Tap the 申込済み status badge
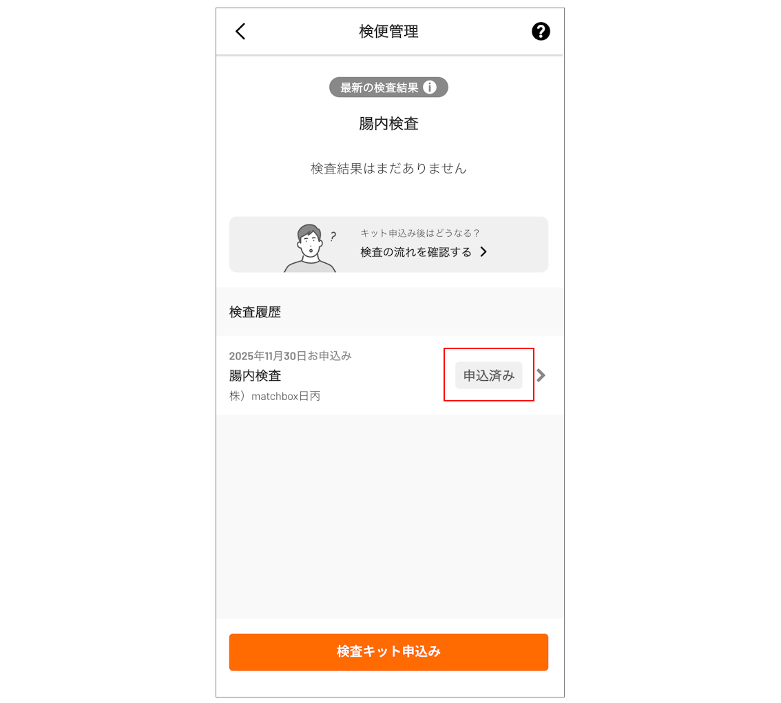The image size is (781, 703). [488, 375]
